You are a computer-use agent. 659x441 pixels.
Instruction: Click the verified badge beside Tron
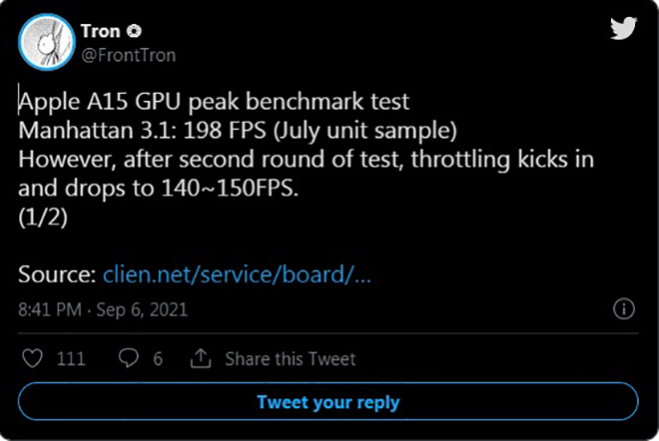(x=134, y=31)
